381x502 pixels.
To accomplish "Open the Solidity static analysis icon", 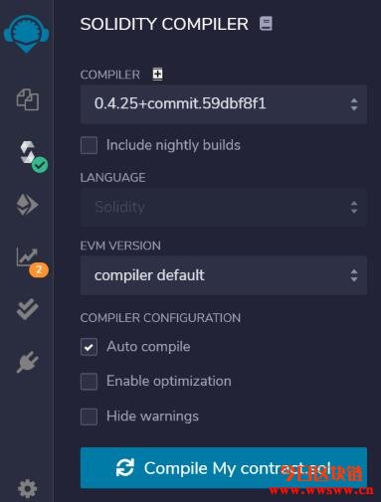I will (x=27, y=256).
